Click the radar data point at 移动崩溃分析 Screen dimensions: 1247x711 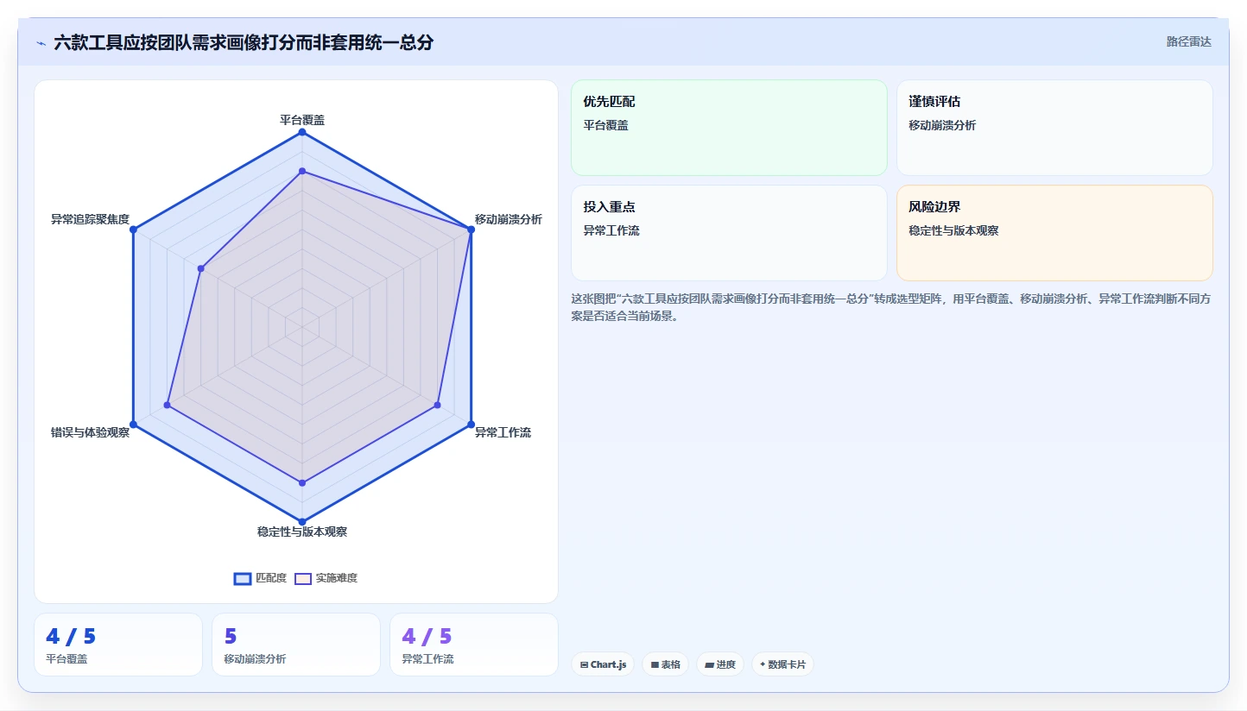point(471,230)
